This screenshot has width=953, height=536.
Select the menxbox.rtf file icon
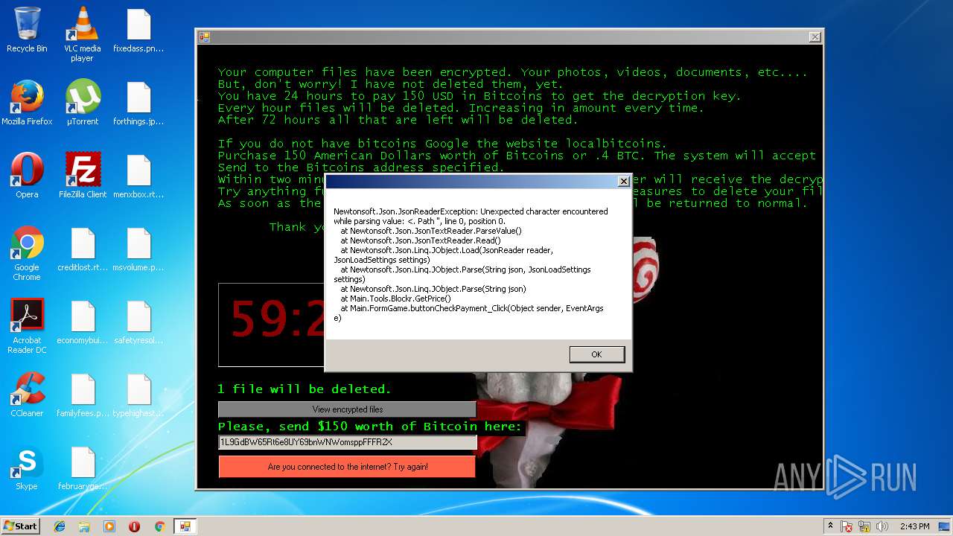(138, 176)
